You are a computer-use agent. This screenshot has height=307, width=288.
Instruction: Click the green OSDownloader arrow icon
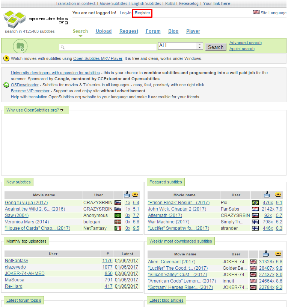click(x=6, y=85)
